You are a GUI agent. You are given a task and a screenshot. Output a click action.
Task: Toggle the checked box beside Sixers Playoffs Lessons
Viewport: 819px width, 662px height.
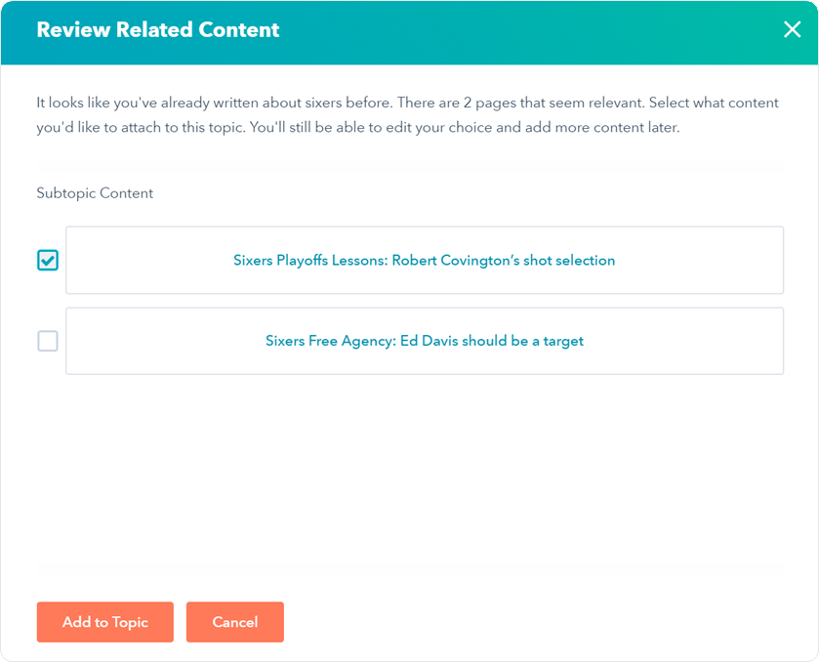click(x=48, y=261)
